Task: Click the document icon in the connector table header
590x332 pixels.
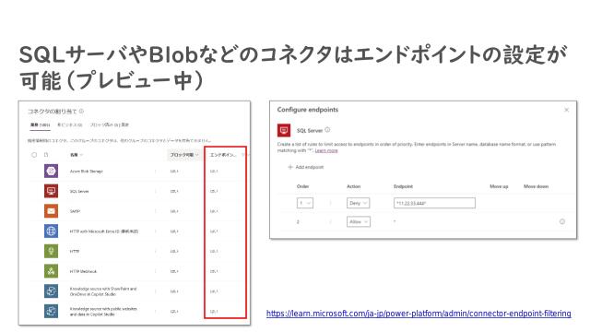Action: (46, 155)
